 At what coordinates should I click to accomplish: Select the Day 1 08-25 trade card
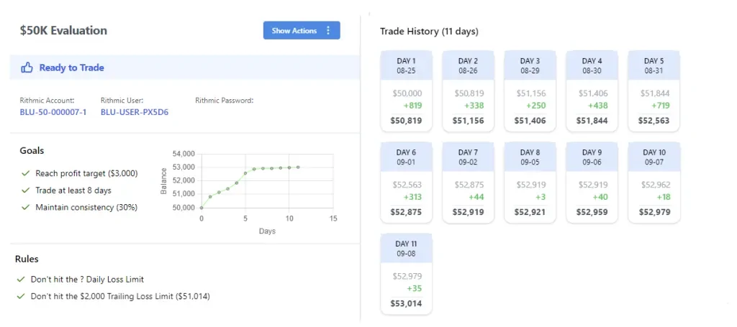406,91
